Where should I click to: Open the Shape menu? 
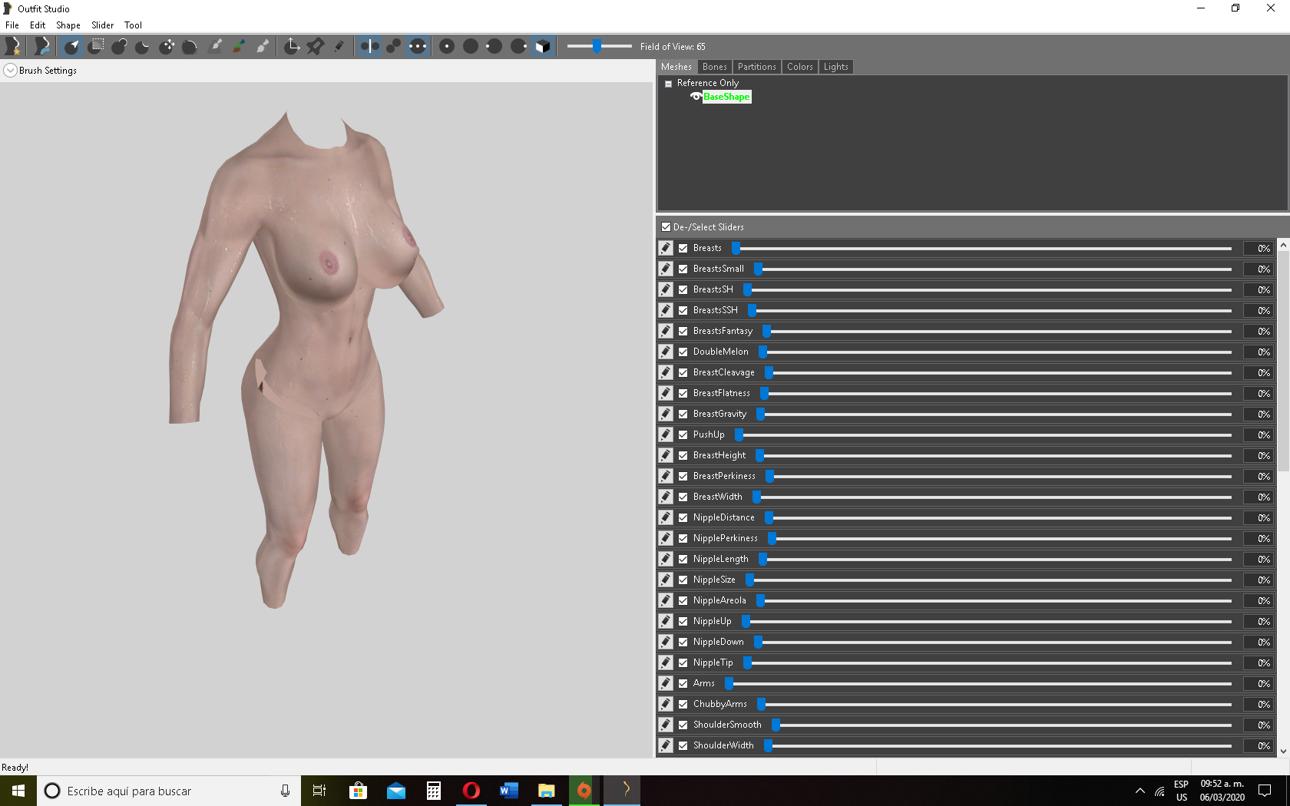68,25
